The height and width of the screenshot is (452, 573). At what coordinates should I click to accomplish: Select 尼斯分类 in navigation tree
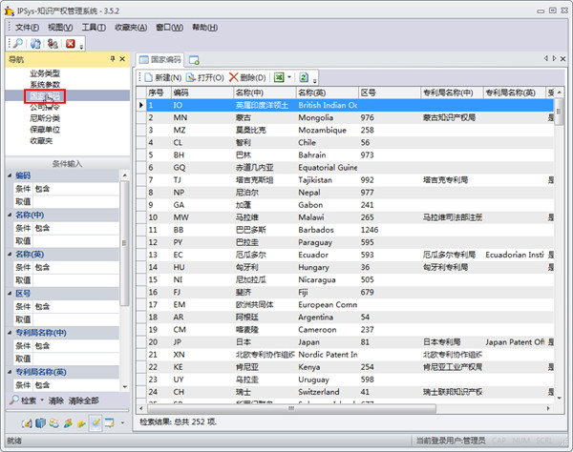coord(45,118)
